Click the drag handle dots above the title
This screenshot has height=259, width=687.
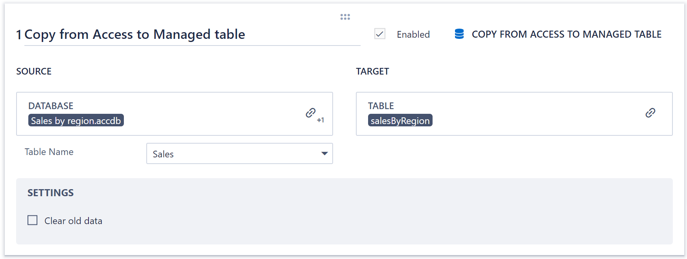point(345,16)
